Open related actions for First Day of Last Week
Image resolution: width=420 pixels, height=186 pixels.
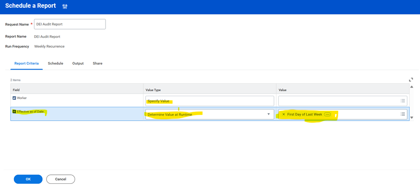pyautogui.click(x=327, y=114)
